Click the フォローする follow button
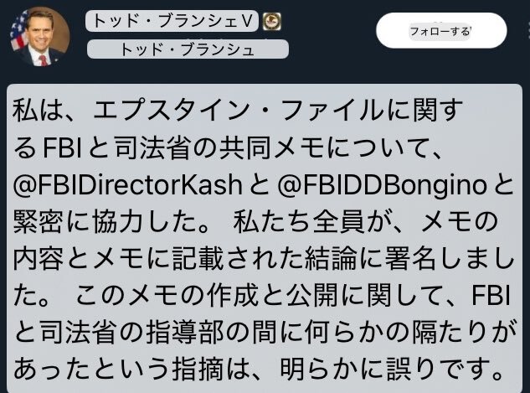Image resolution: width=530 pixels, height=393 pixels. tap(441, 31)
